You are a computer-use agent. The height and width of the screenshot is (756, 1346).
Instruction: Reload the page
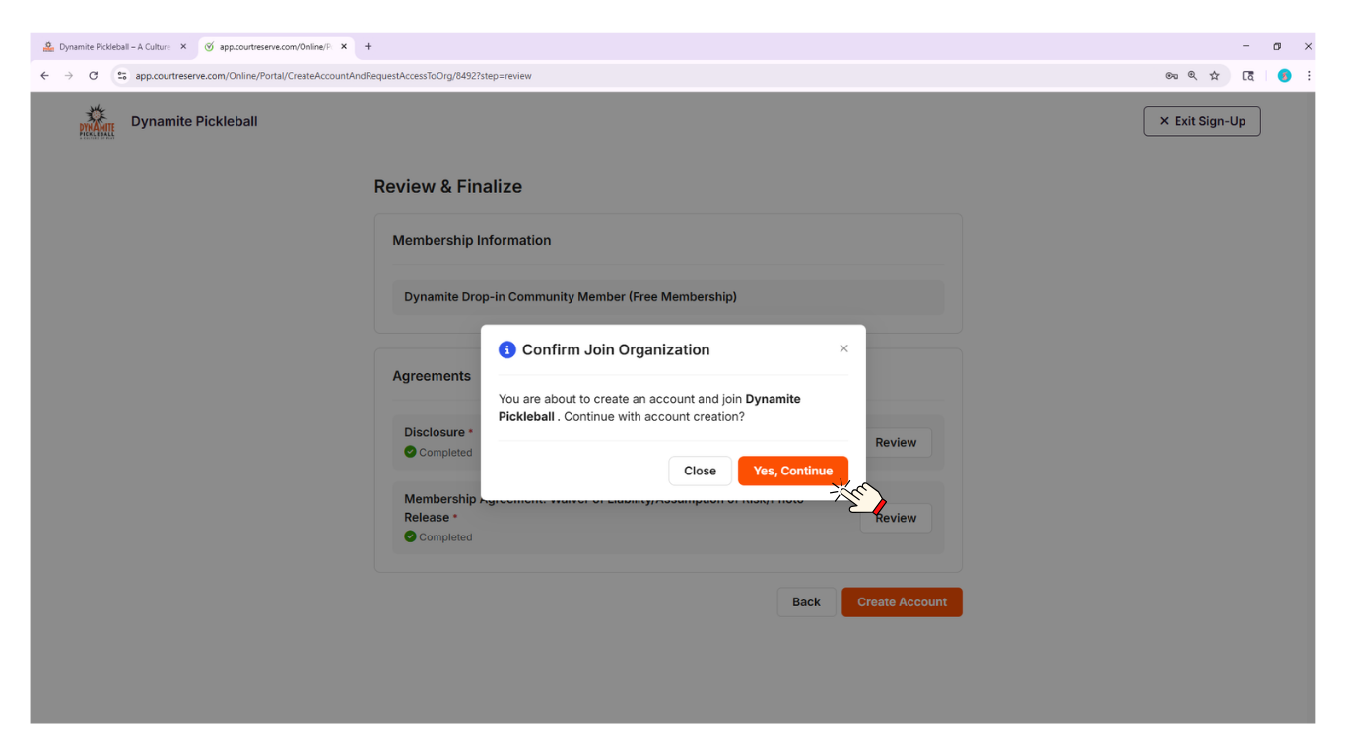[x=94, y=76]
